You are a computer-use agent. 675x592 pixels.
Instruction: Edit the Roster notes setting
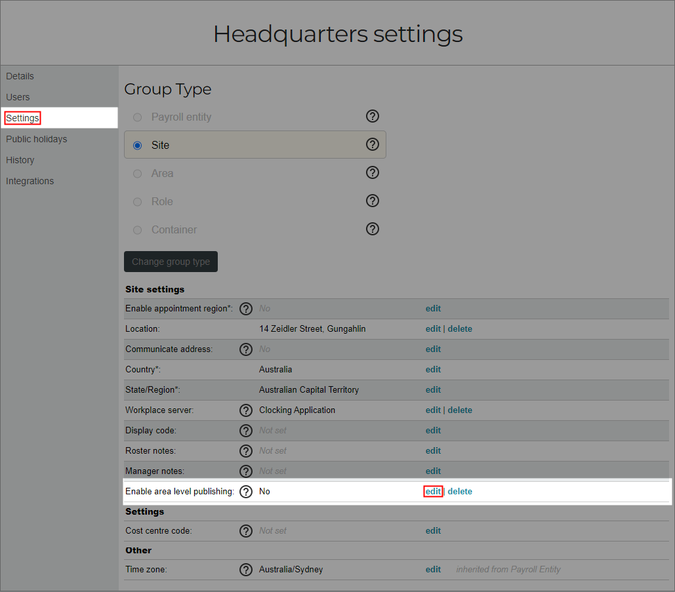tap(433, 450)
